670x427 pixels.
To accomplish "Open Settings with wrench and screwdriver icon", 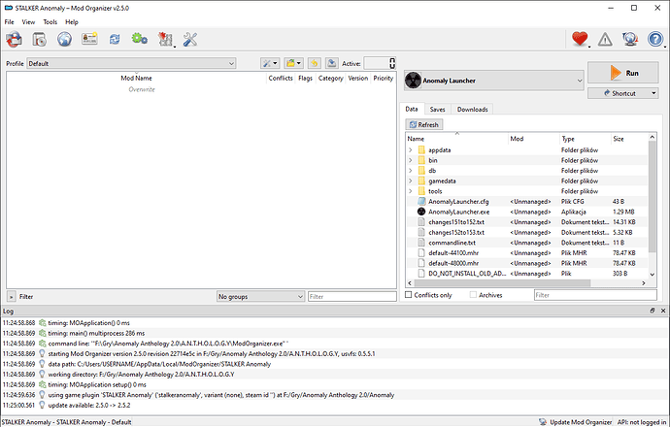I will (190, 40).
